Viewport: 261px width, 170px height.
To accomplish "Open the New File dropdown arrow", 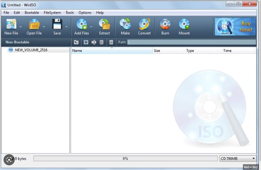I will [20, 27].
